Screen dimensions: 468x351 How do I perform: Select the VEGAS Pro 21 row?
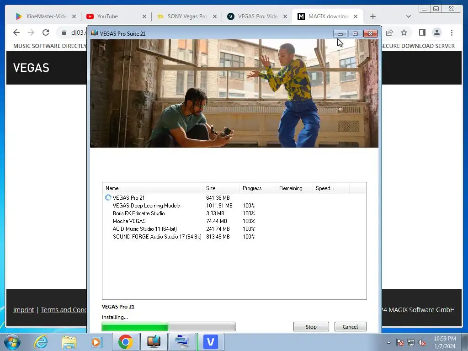pos(234,197)
